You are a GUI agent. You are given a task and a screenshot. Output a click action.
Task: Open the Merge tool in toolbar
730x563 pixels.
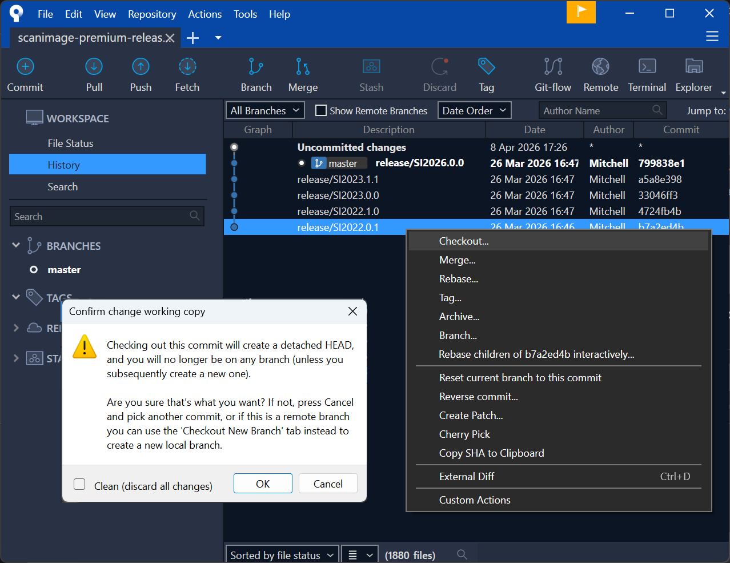303,74
